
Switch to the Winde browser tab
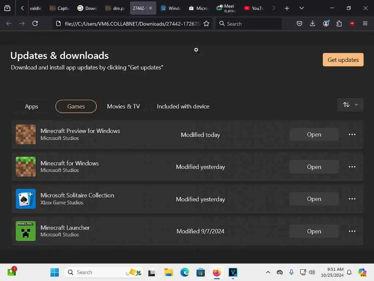click(171, 8)
